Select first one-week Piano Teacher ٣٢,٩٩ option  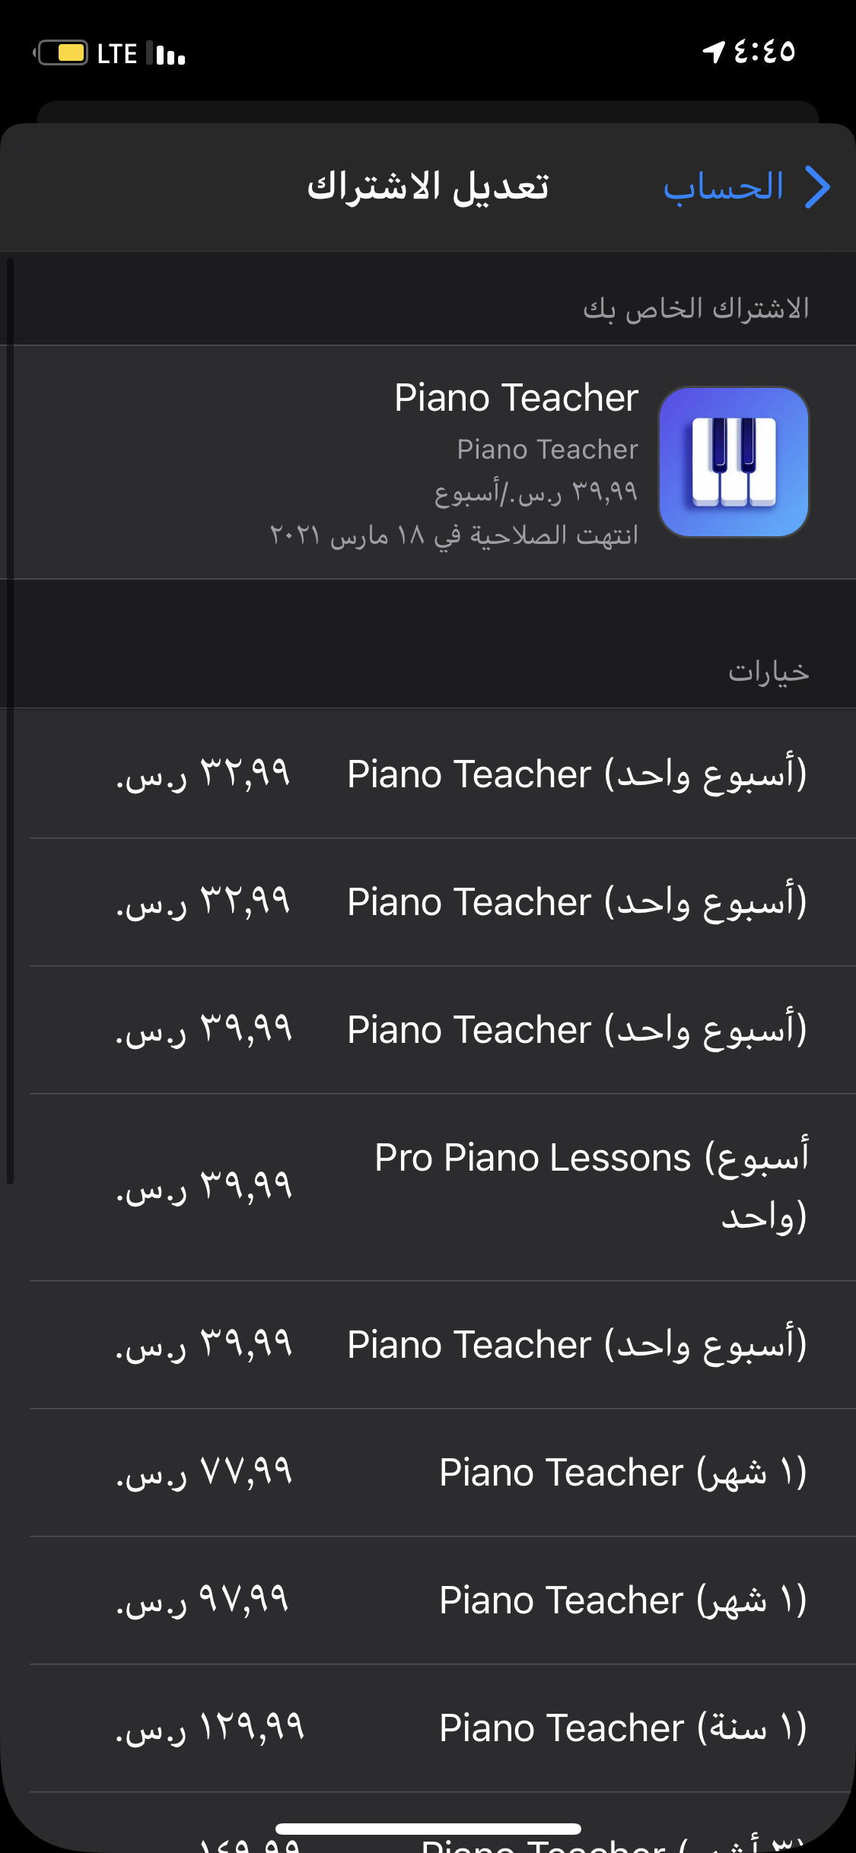(443, 774)
